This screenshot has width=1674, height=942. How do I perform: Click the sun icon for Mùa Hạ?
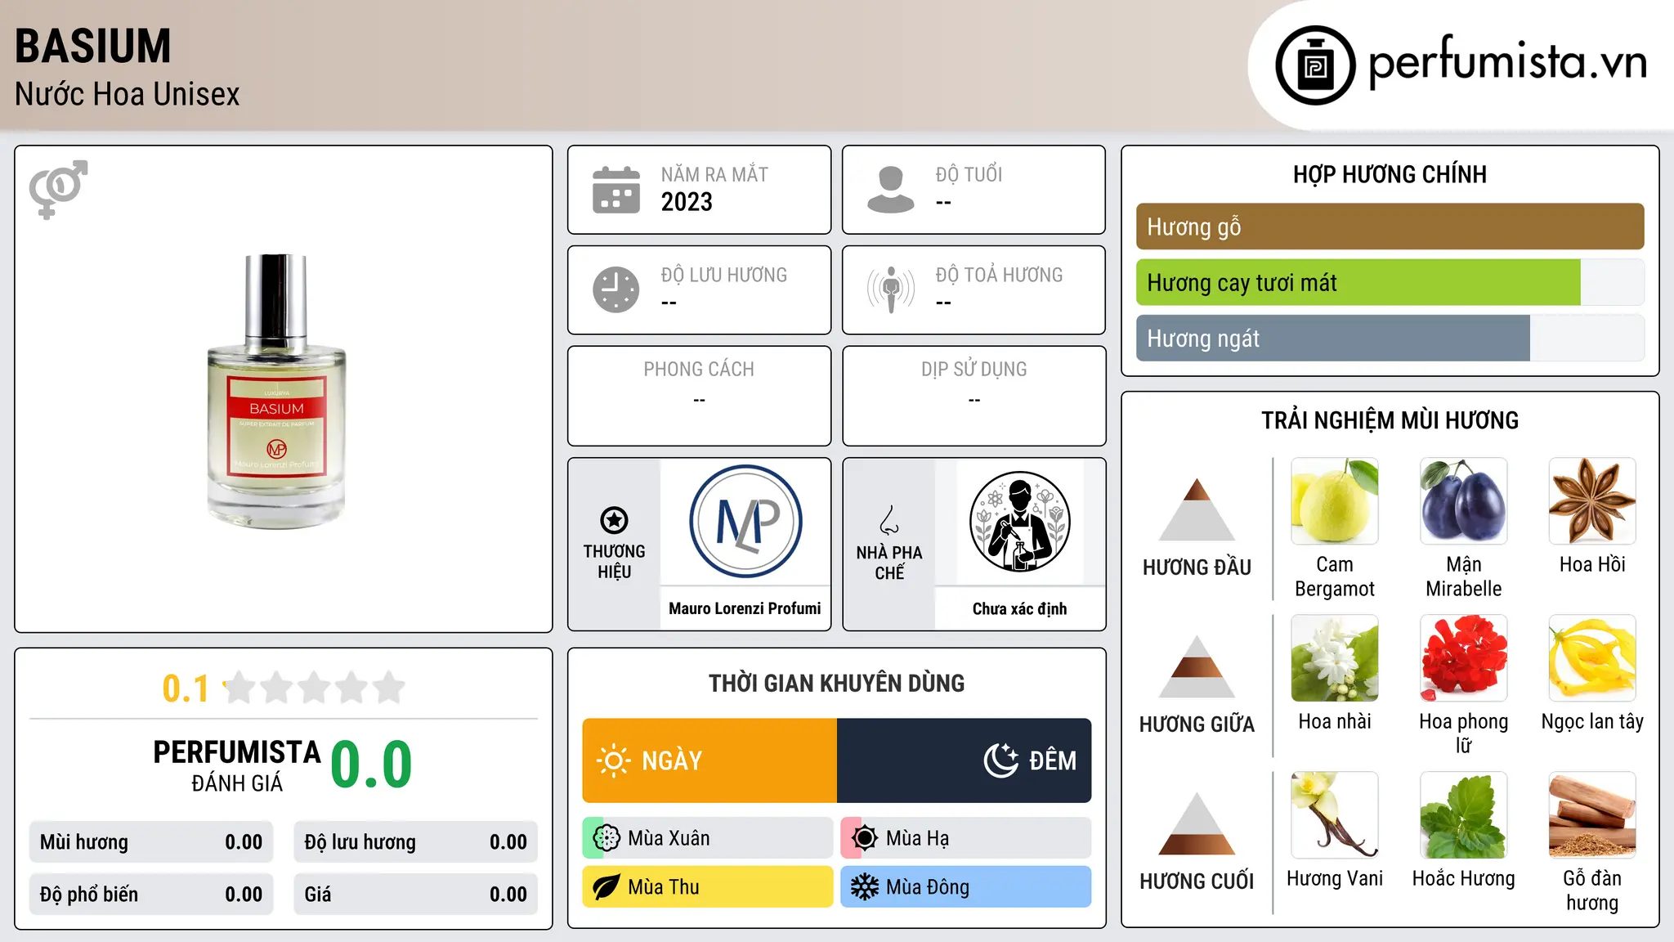(864, 838)
